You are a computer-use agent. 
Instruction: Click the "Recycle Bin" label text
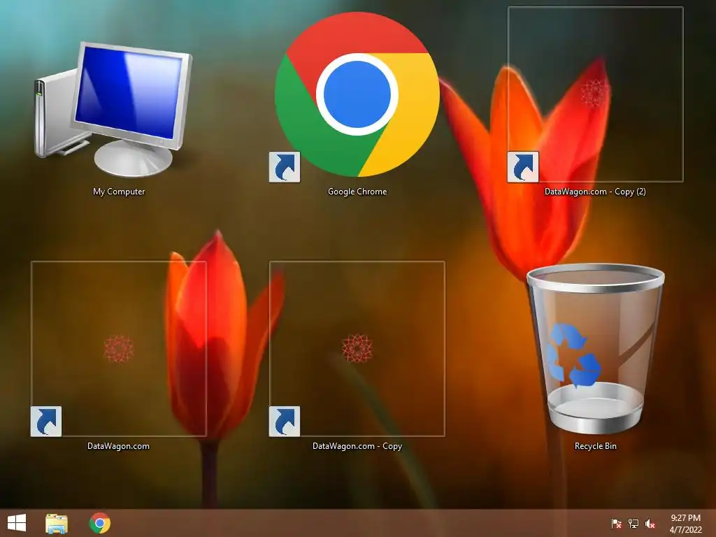pyautogui.click(x=596, y=445)
